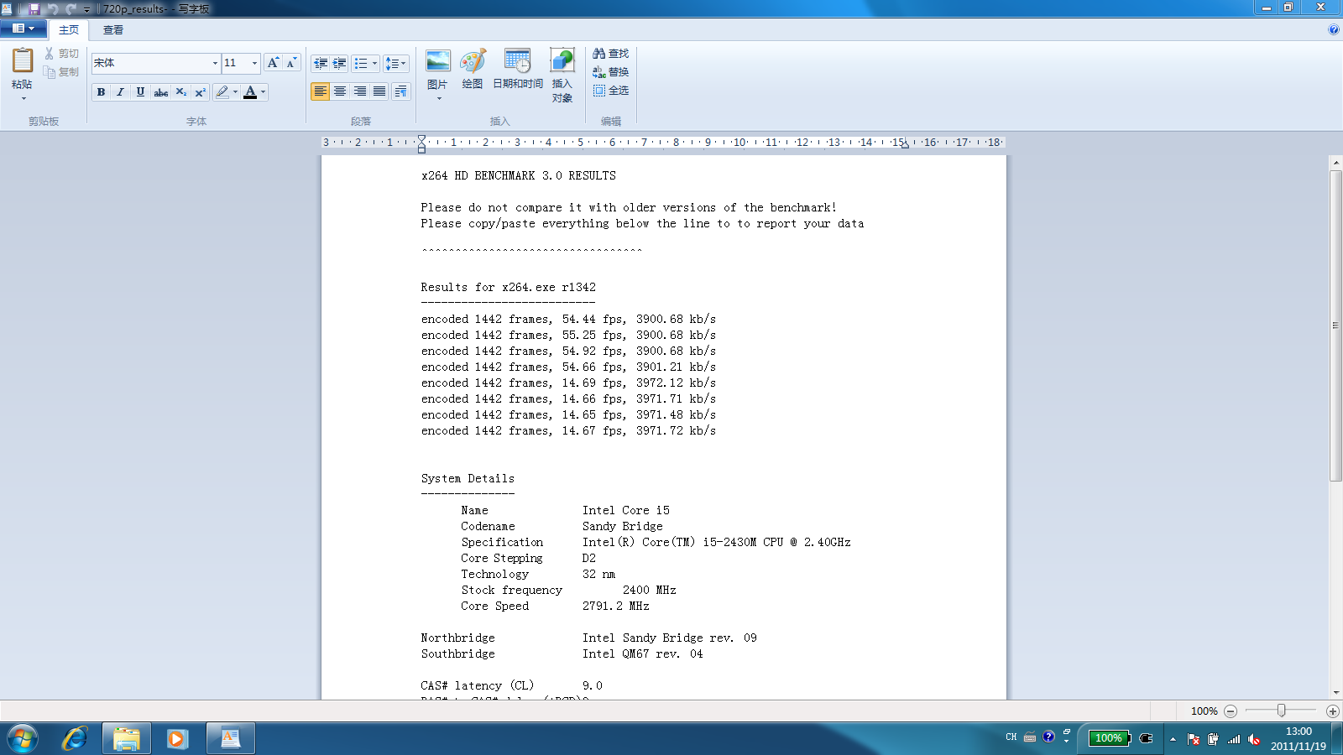Image resolution: width=1343 pixels, height=755 pixels.
Task: Open Find (查找) with binoculars icon
Action: [610, 54]
